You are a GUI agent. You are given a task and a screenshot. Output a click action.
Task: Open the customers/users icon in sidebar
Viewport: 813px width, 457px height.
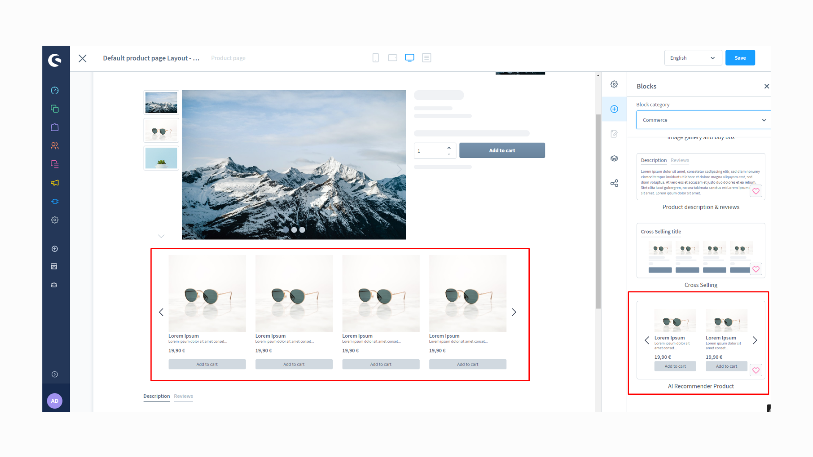point(54,146)
